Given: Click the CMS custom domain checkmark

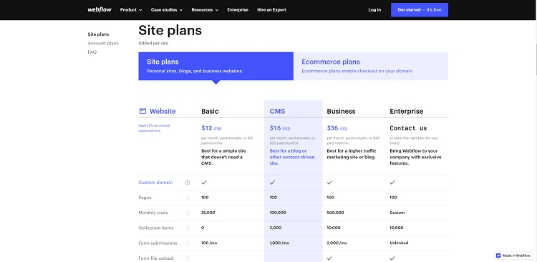Looking at the screenshot, I should [x=272, y=183].
